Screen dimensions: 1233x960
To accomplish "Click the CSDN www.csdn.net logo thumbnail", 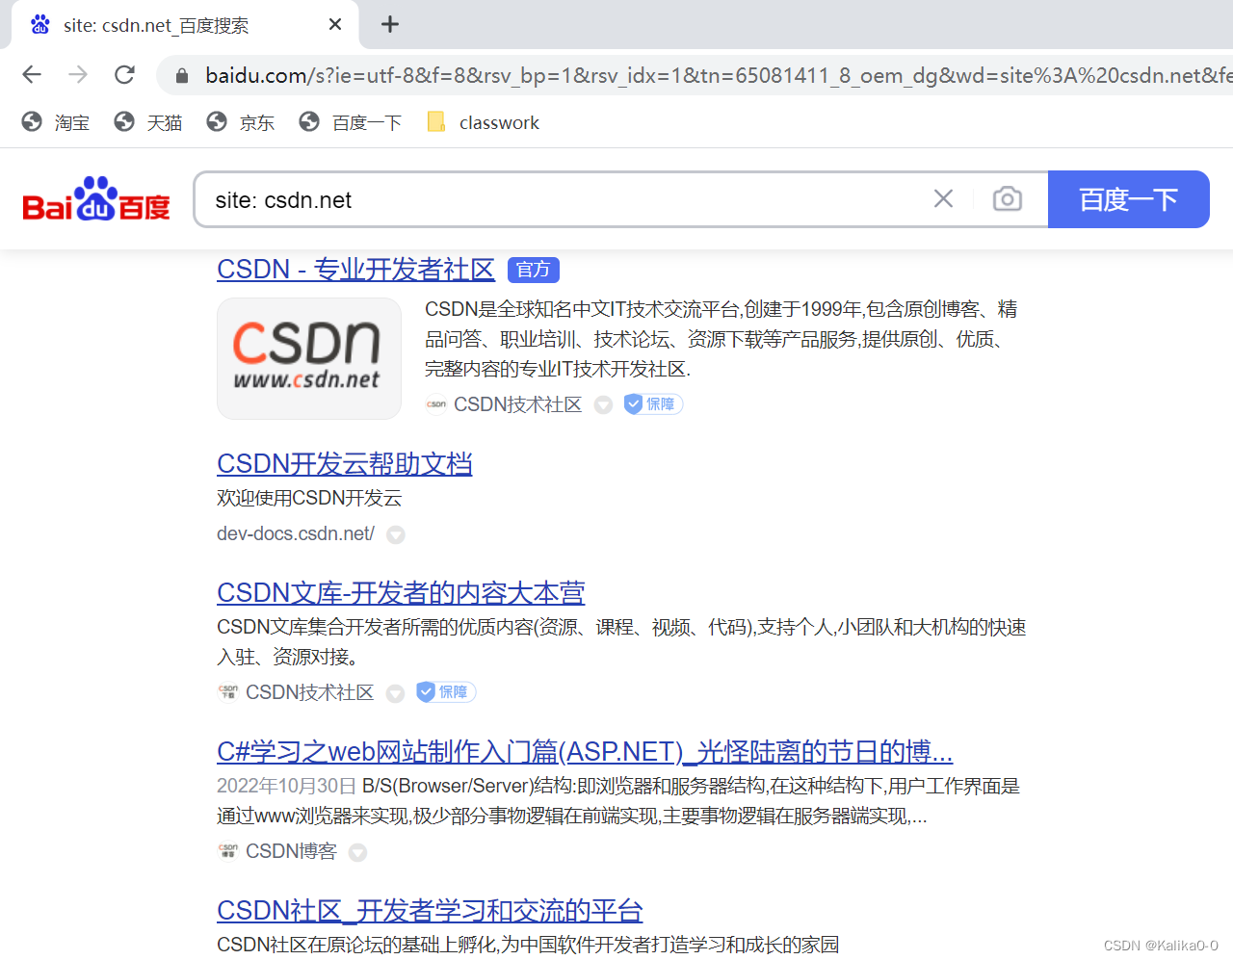I will [x=309, y=358].
